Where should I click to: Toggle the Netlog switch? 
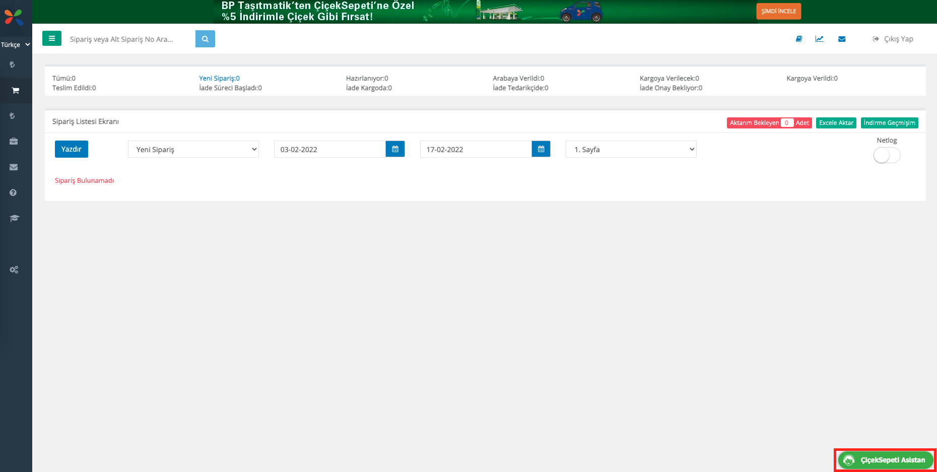click(x=887, y=155)
